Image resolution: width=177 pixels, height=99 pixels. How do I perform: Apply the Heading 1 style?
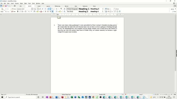(x=84, y=9)
